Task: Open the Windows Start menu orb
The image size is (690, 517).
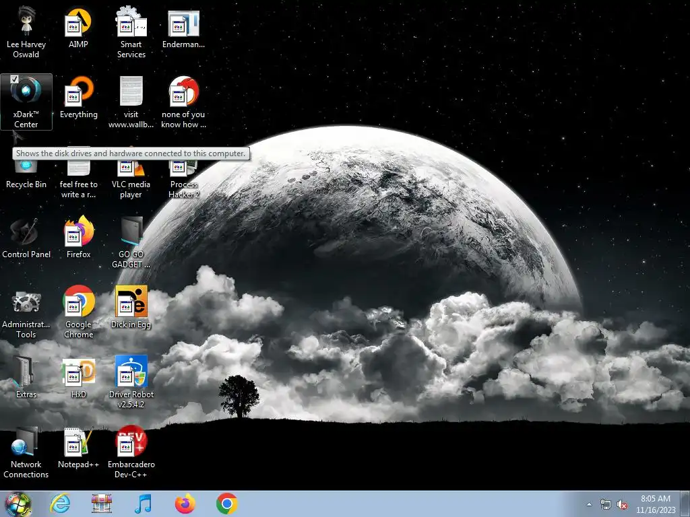Action: point(18,504)
